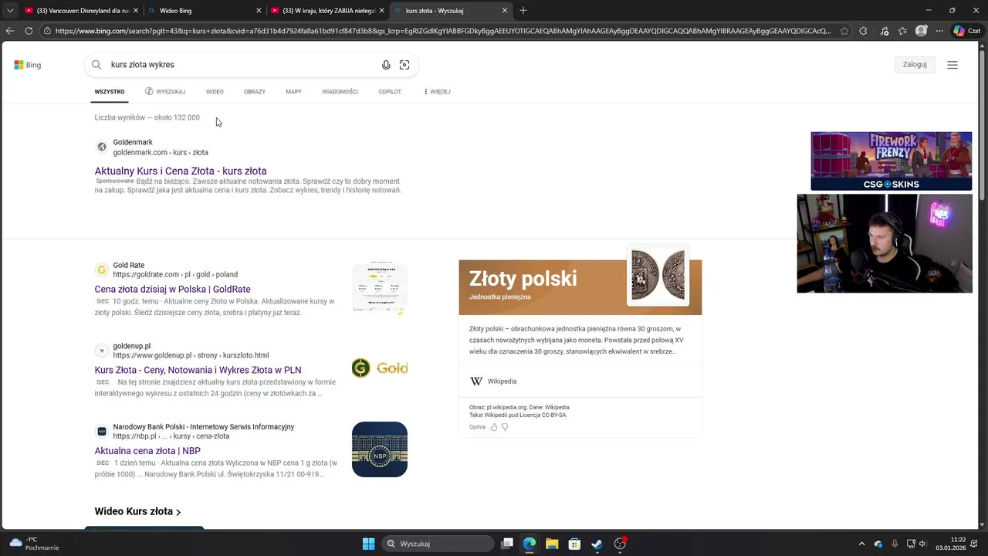
Task: Click the Goldenmark globe favicon
Action: tap(101, 147)
